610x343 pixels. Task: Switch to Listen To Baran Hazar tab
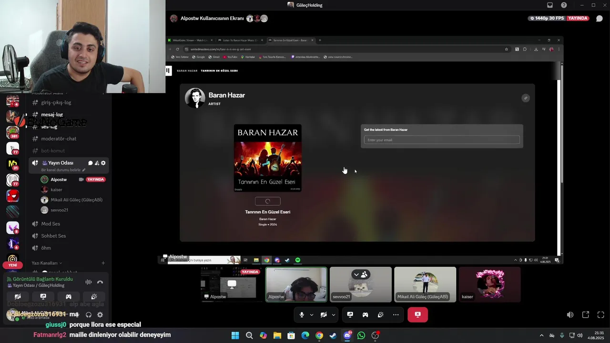240,40
